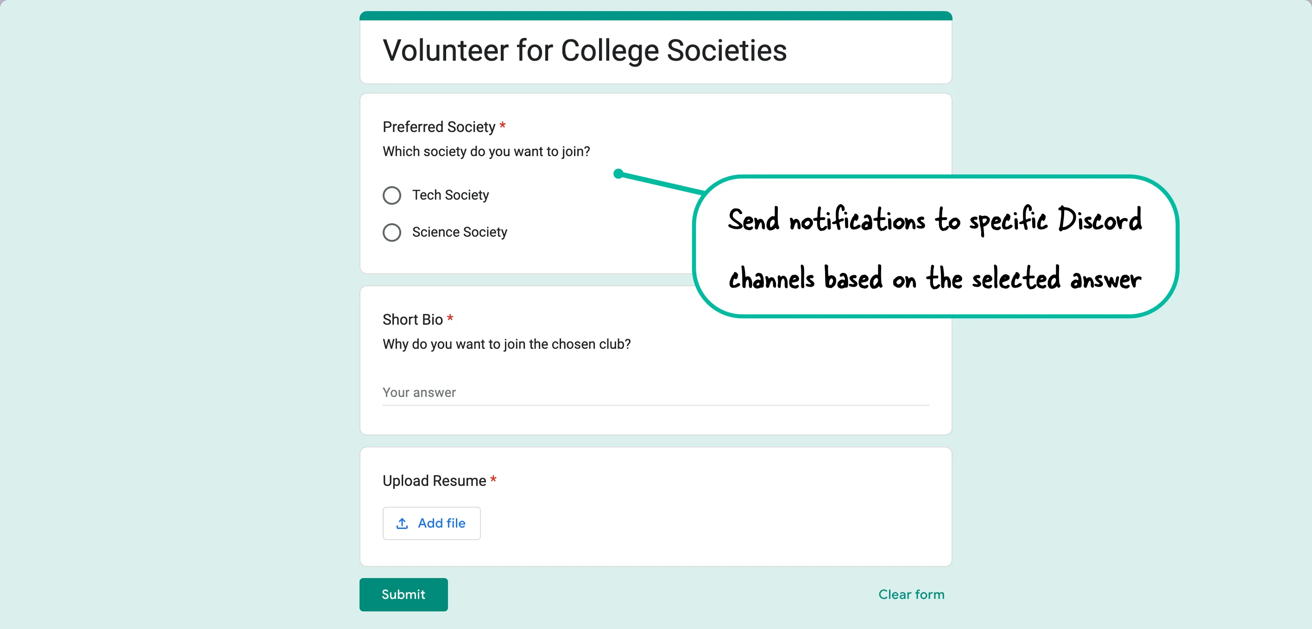Click the helper text Why do you want to join
Screen dimensions: 1312x629
pos(506,344)
